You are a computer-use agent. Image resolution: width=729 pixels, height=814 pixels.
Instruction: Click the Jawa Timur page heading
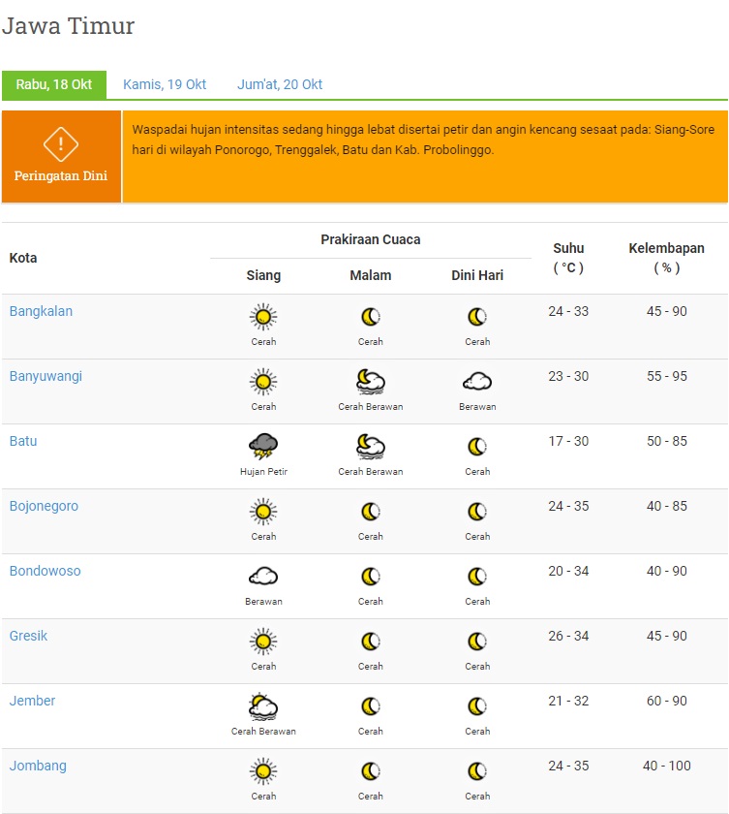pos(68,26)
